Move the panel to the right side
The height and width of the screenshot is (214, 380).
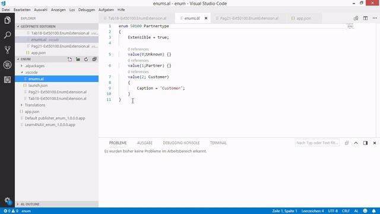[365, 143]
